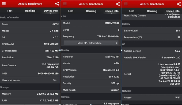The width and height of the screenshot is (182, 105).
Task: Select the Model JY-G4S row
Action: coord(30,31)
